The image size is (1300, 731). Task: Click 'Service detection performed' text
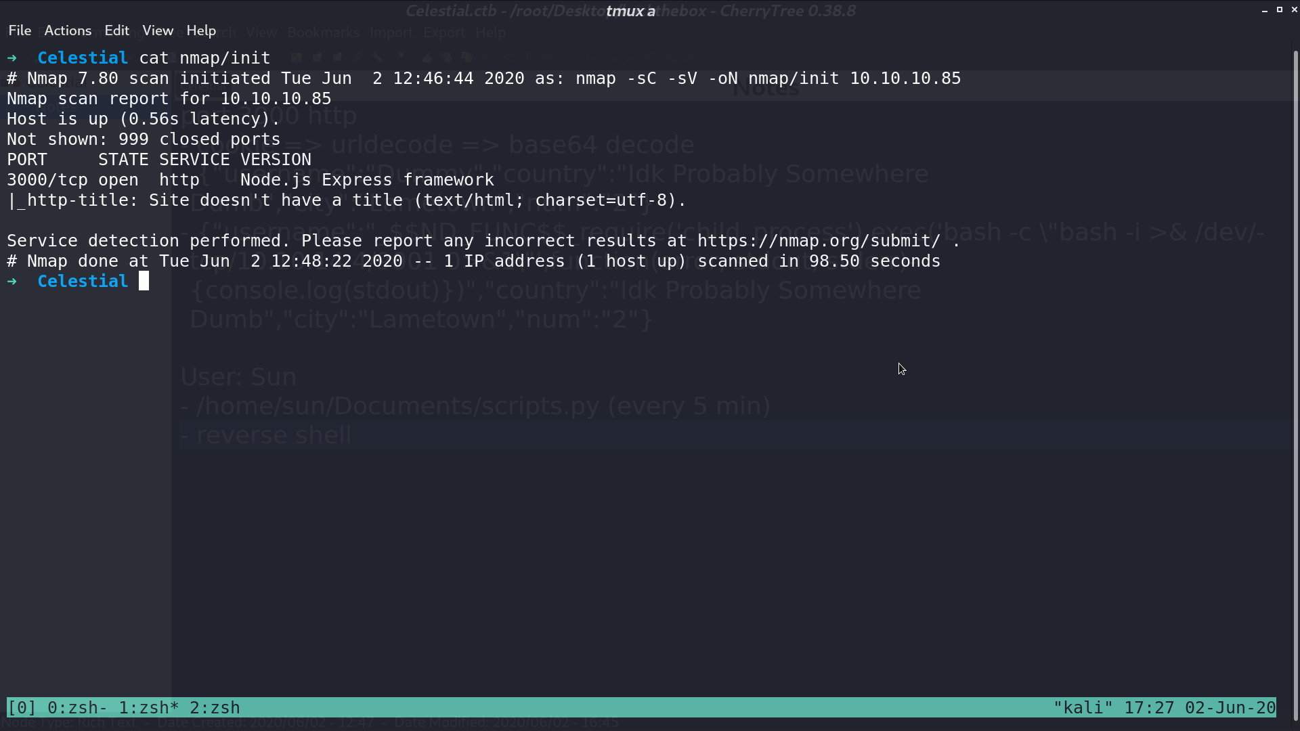[149, 241]
